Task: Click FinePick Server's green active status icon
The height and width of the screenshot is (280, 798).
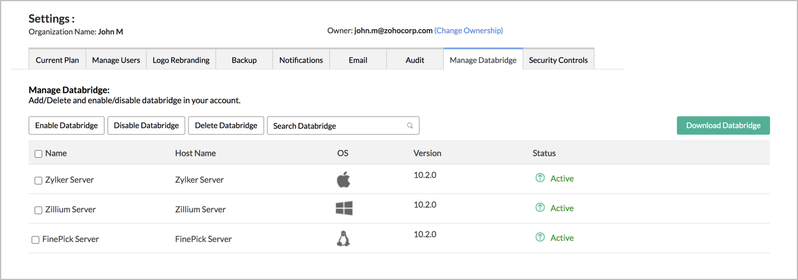Action: [x=540, y=237]
